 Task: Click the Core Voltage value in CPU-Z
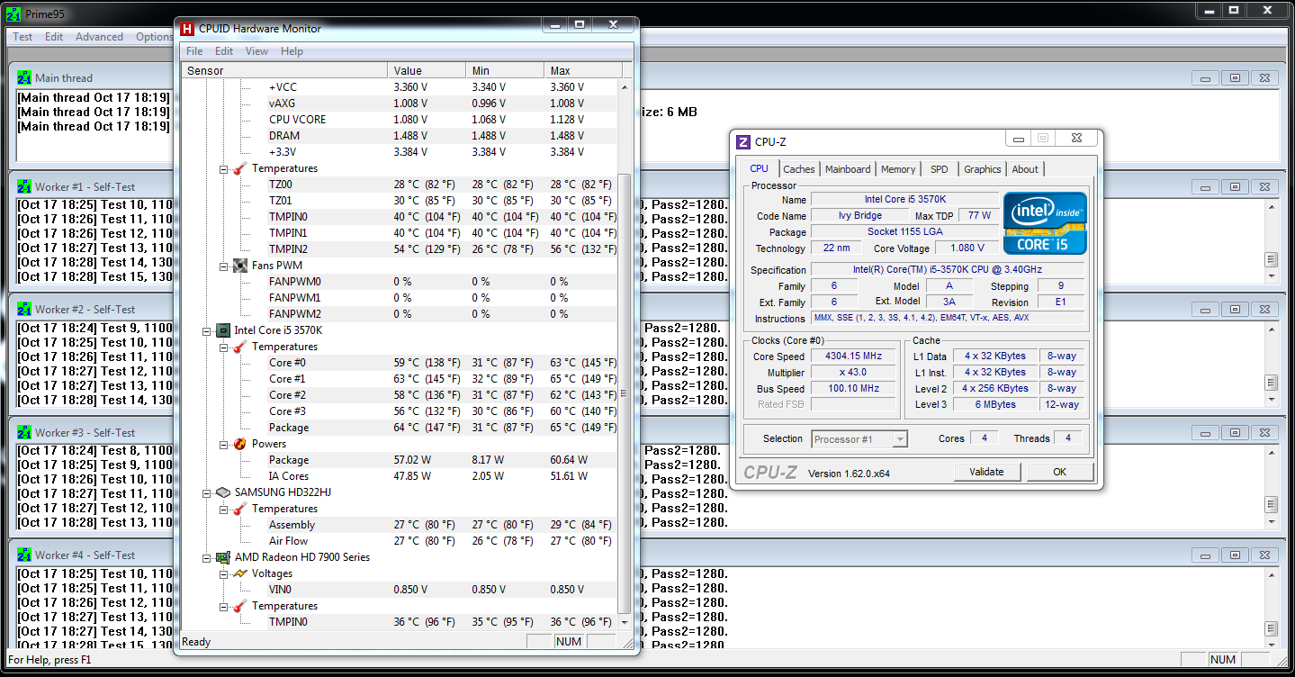point(967,248)
